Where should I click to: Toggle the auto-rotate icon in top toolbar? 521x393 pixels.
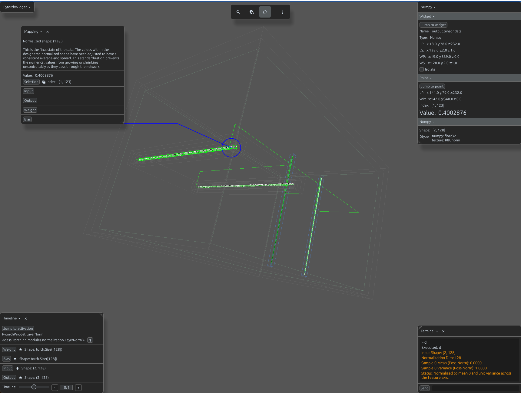[x=265, y=12]
